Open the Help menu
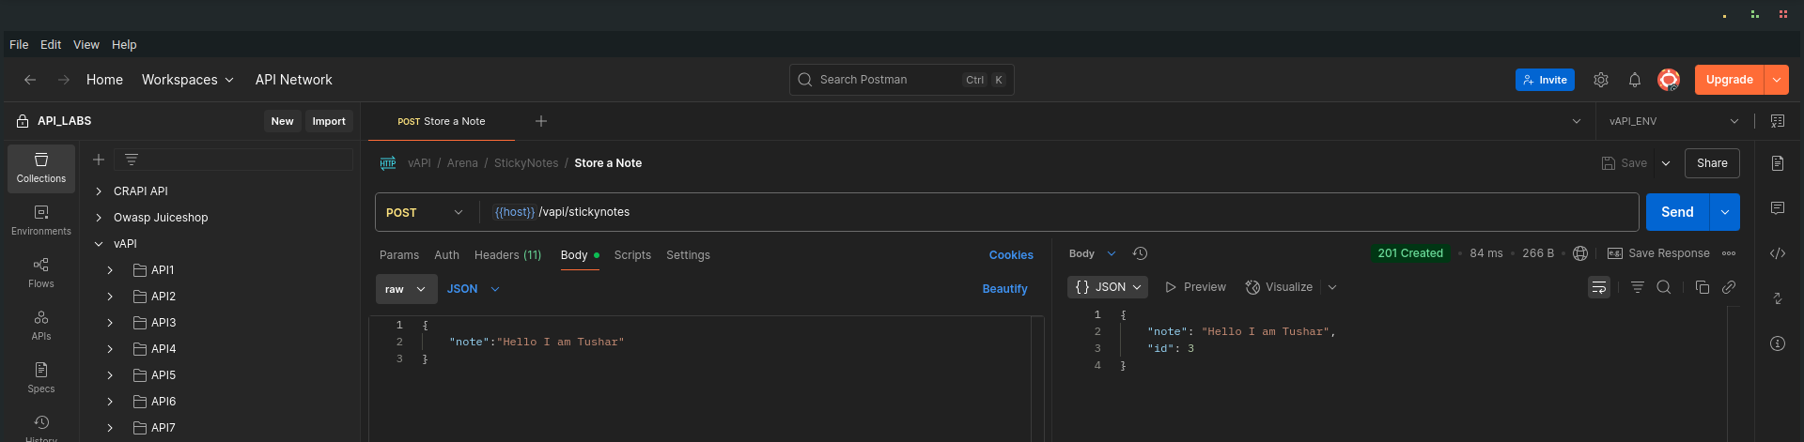 click(x=124, y=44)
